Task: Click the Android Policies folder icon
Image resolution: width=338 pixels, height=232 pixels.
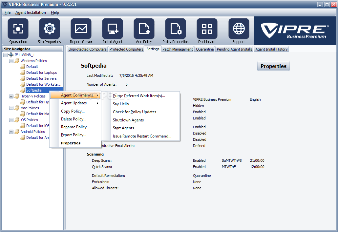Action: tap(17, 132)
